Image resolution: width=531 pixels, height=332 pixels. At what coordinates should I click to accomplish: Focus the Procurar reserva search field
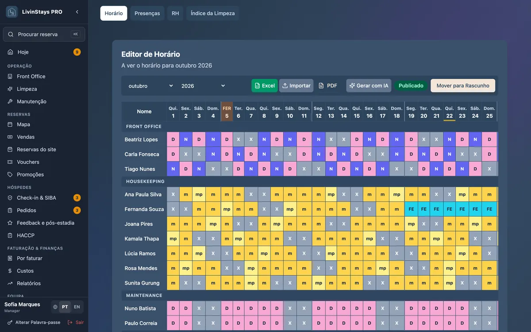[44, 34]
